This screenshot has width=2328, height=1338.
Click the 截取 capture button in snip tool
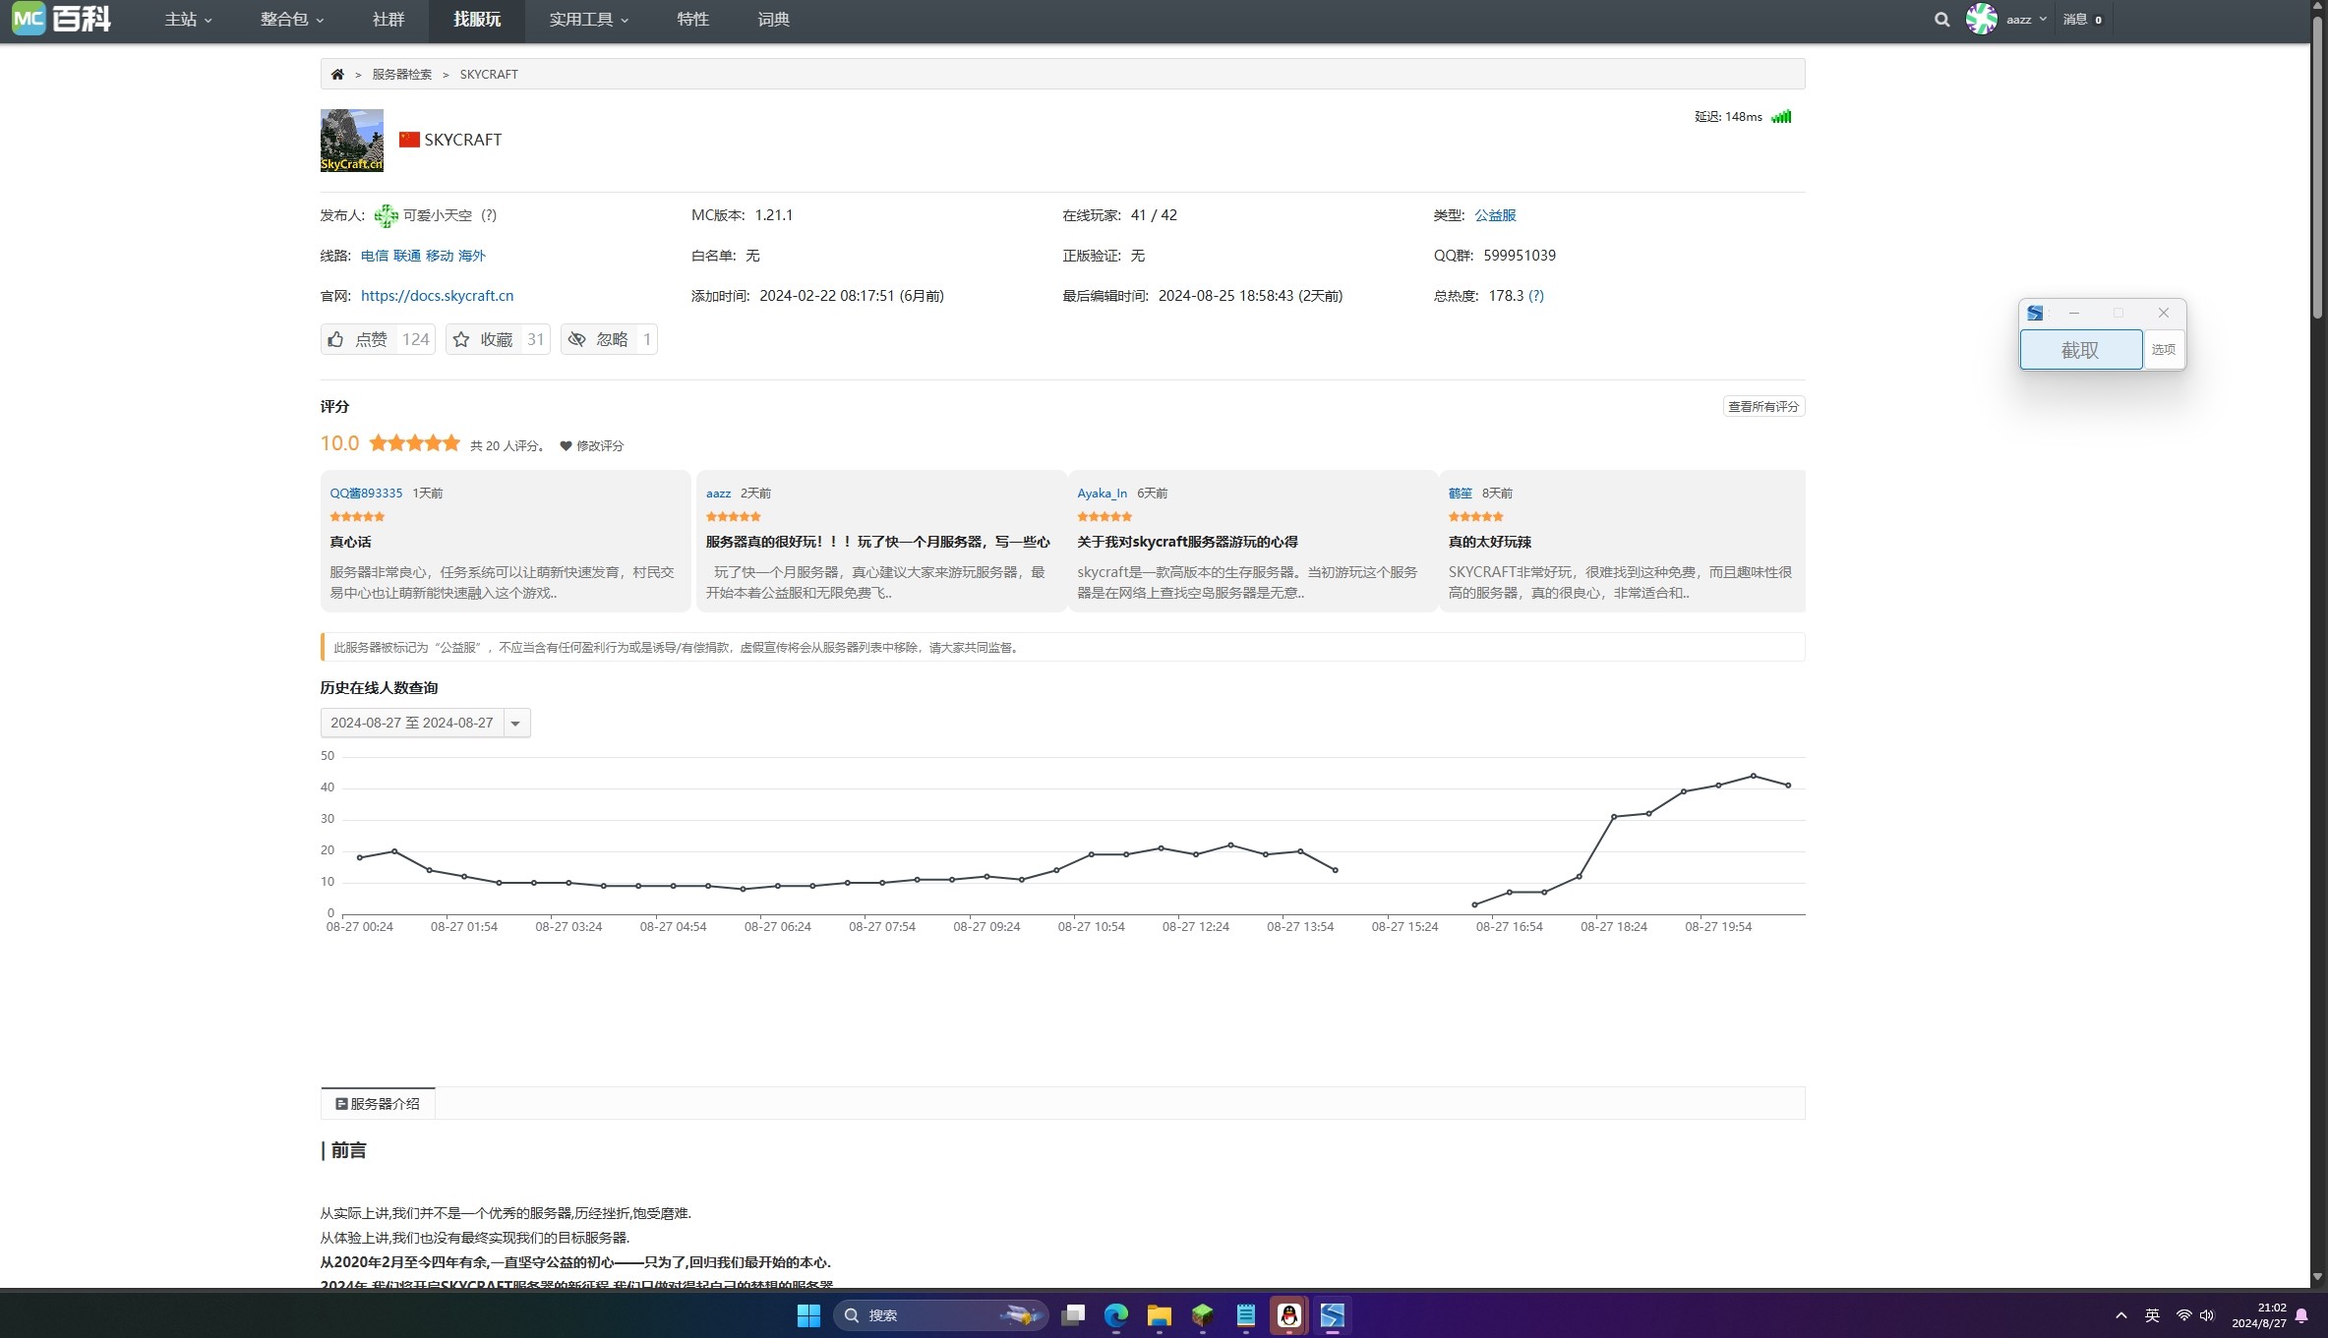2080,350
